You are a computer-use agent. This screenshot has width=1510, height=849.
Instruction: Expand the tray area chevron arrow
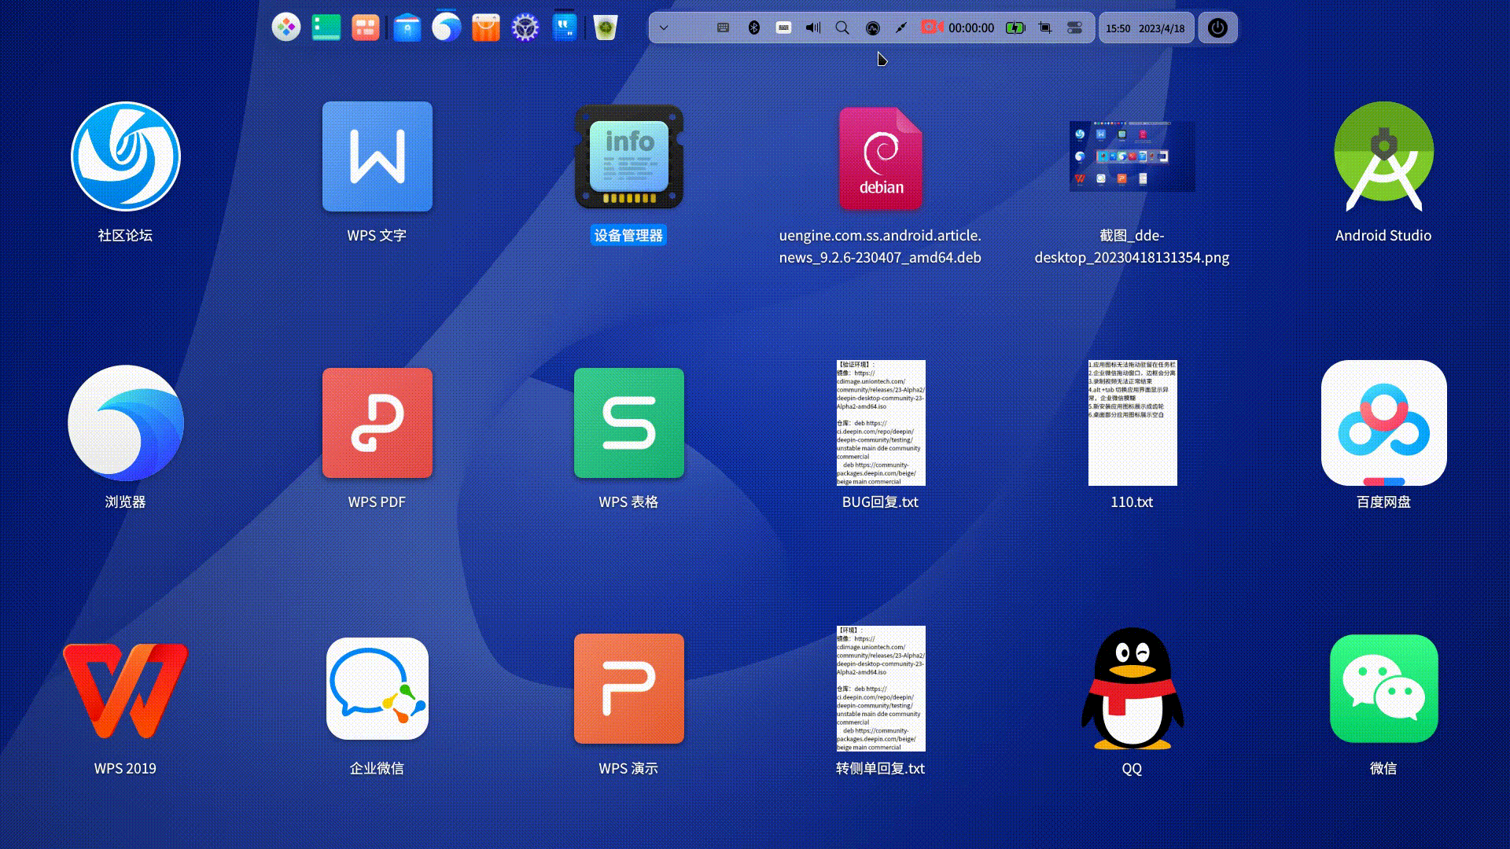click(664, 28)
